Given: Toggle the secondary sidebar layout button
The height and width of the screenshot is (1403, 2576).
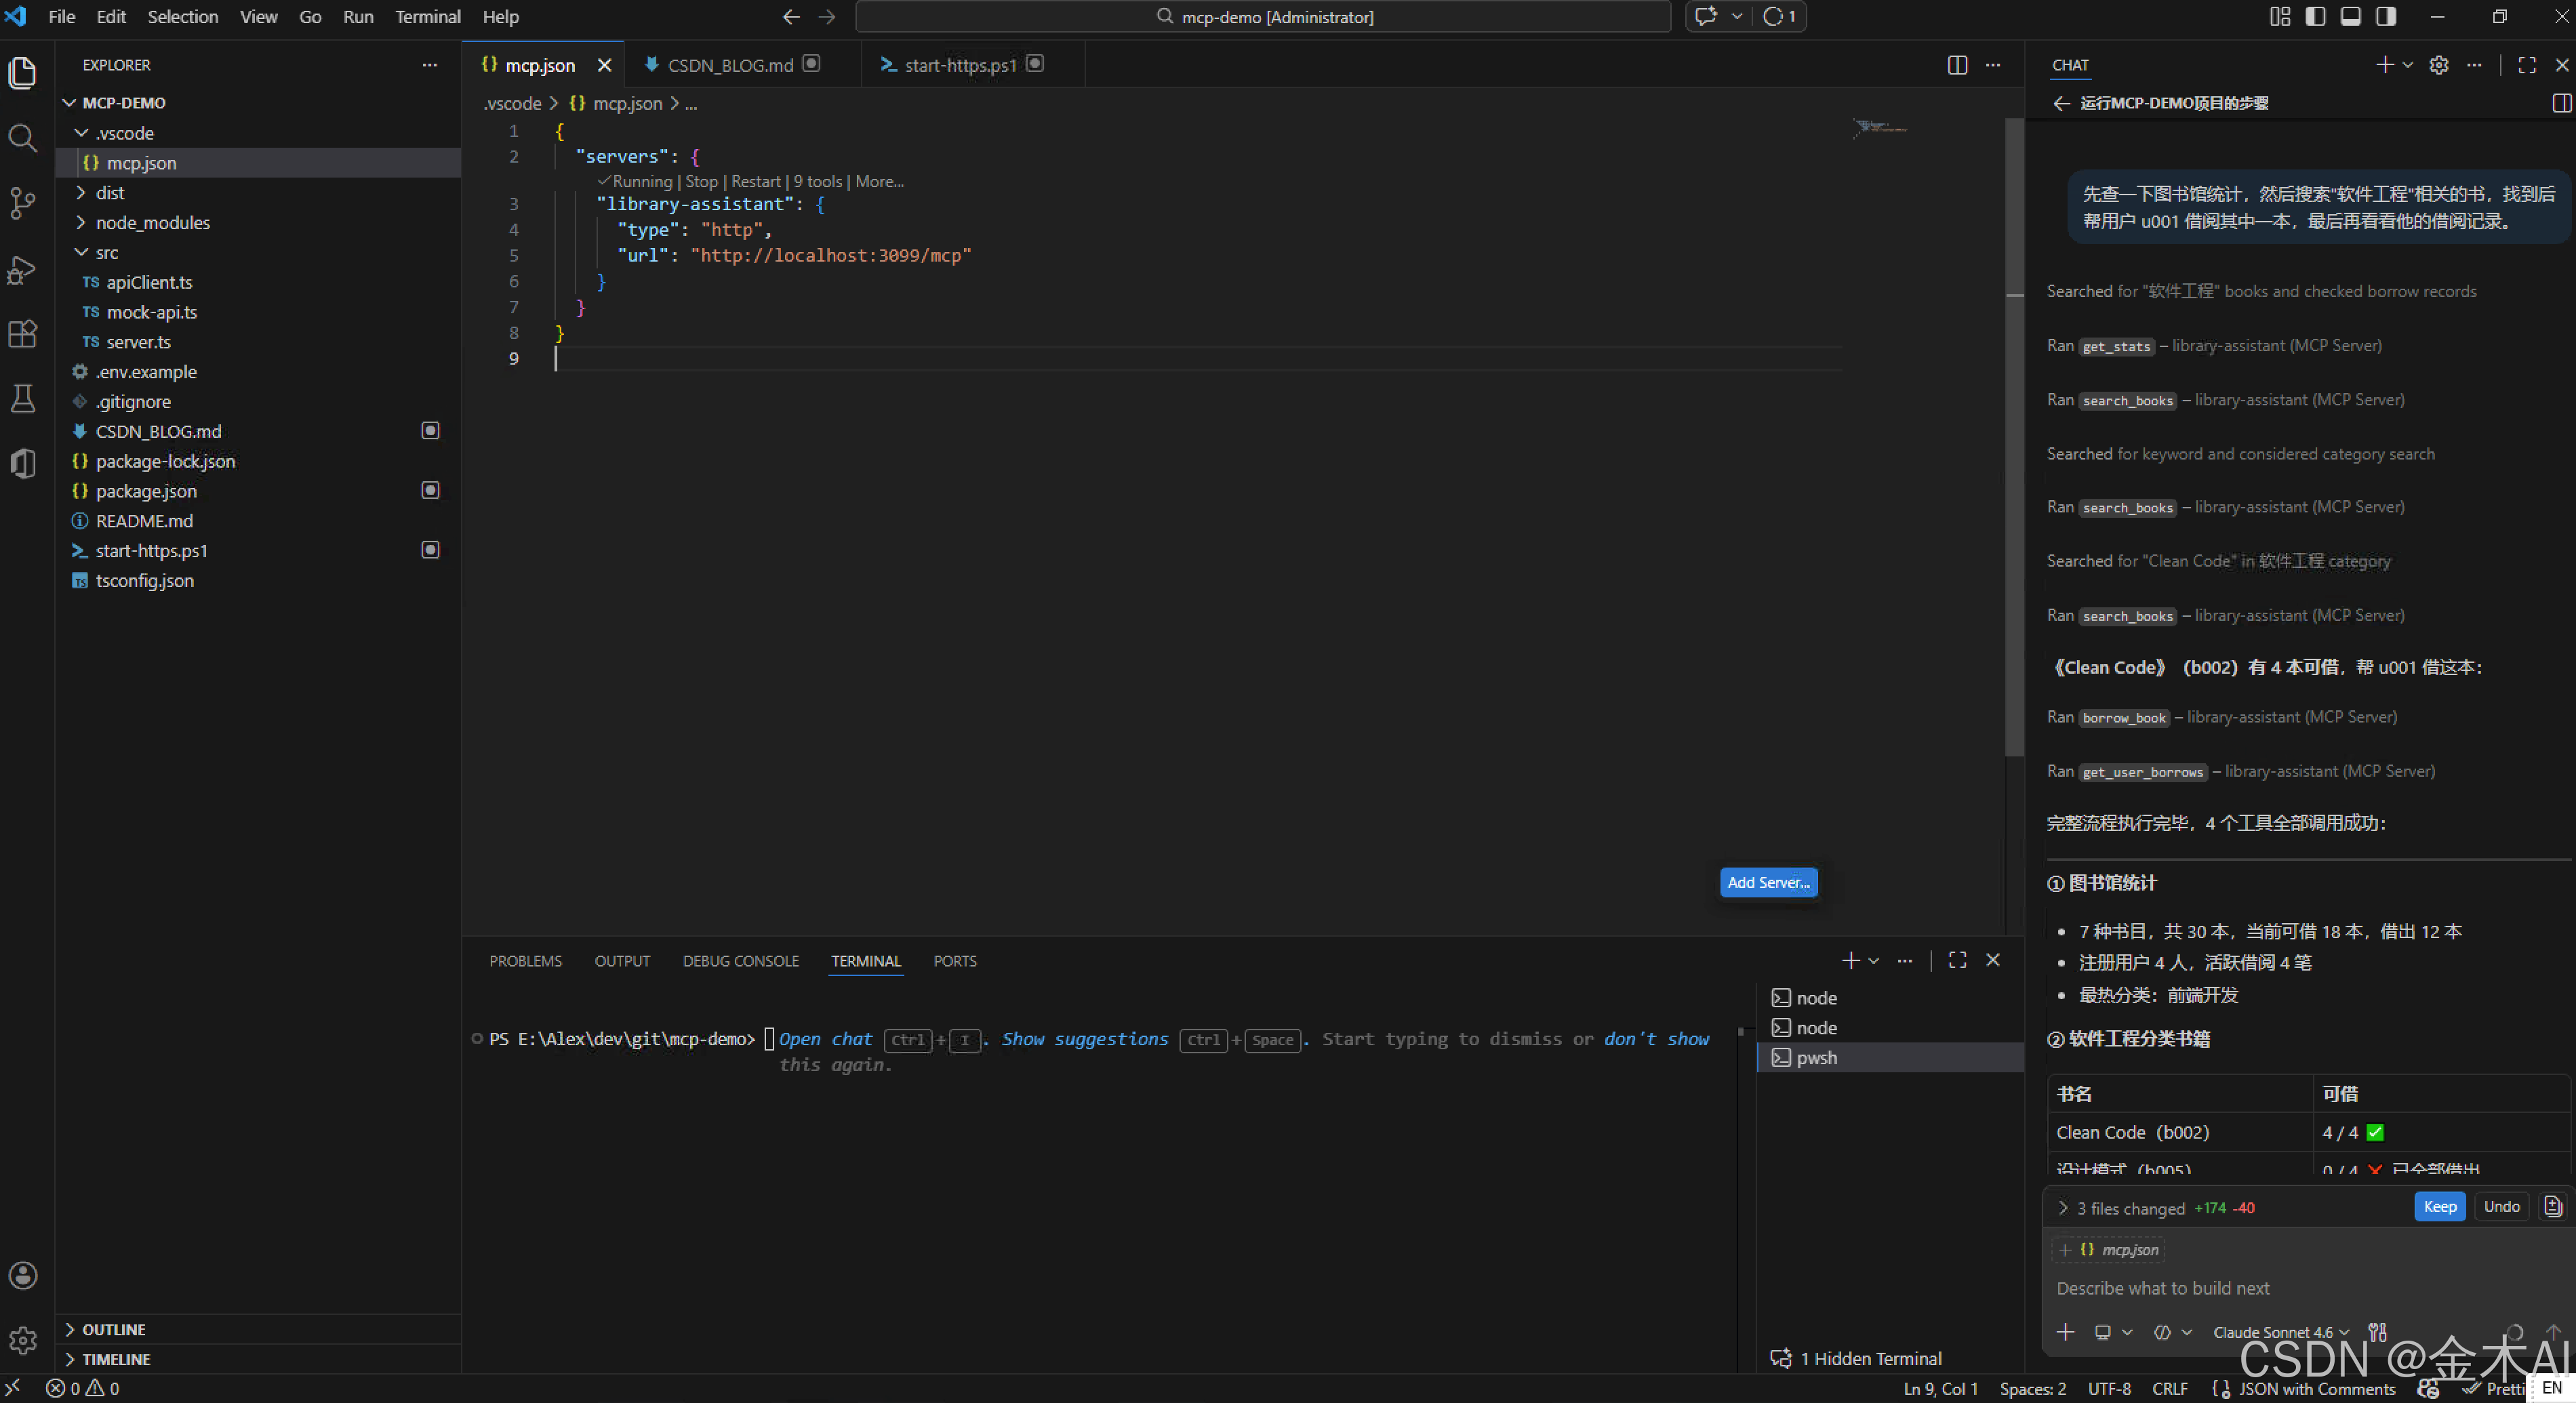Looking at the screenshot, I should coord(2386,16).
